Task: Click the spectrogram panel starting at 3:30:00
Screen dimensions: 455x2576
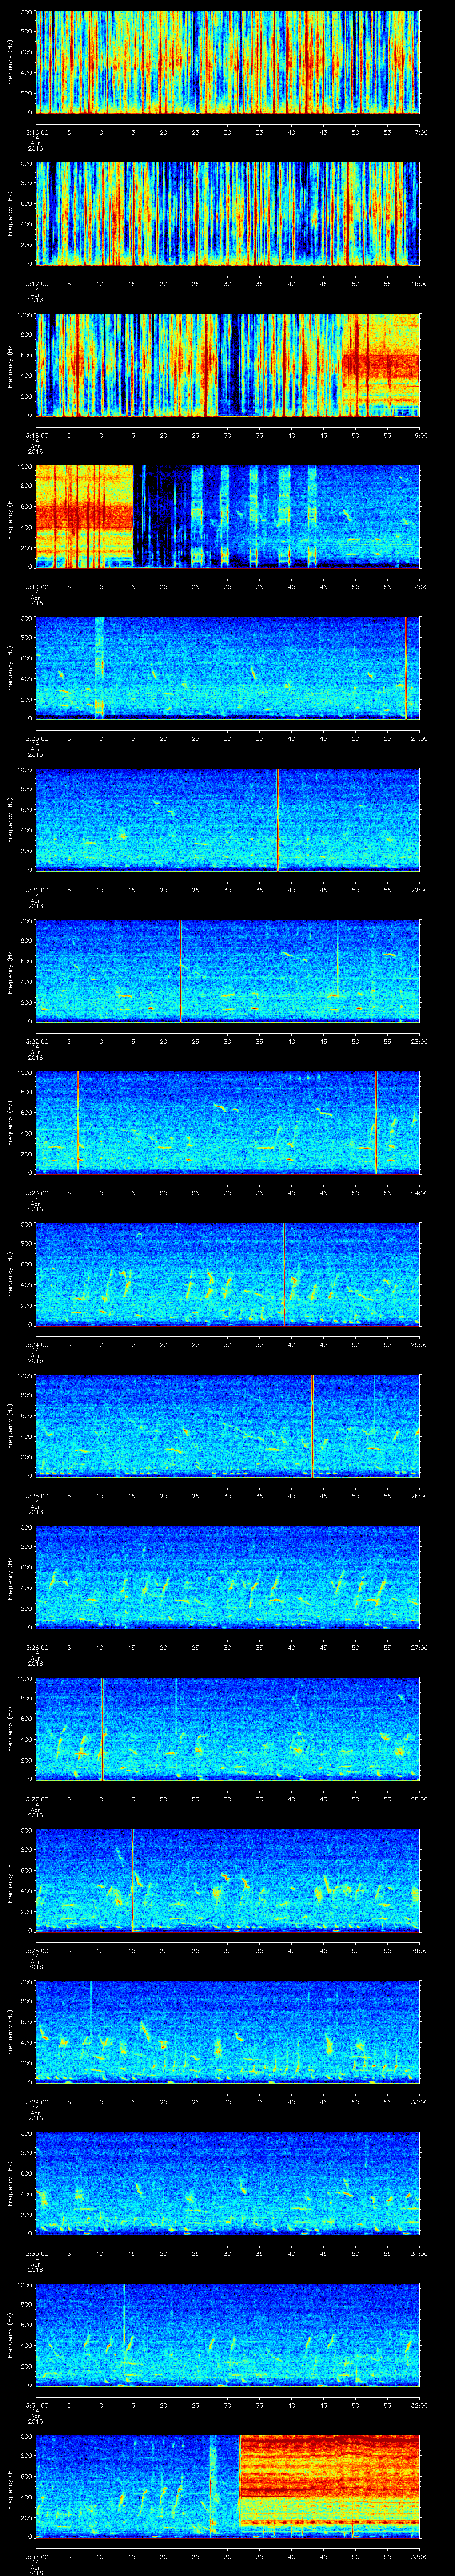Action: click(x=228, y=2184)
